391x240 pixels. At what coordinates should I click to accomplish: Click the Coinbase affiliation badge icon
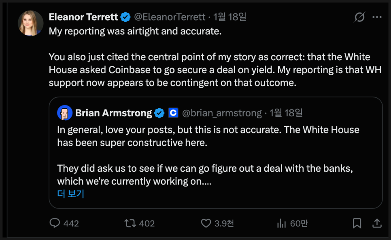pyautogui.click(x=173, y=113)
